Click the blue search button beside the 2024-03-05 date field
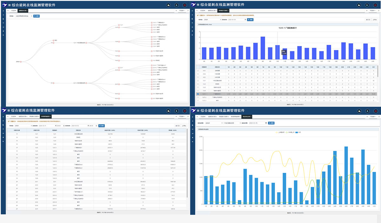 pos(271,123)
